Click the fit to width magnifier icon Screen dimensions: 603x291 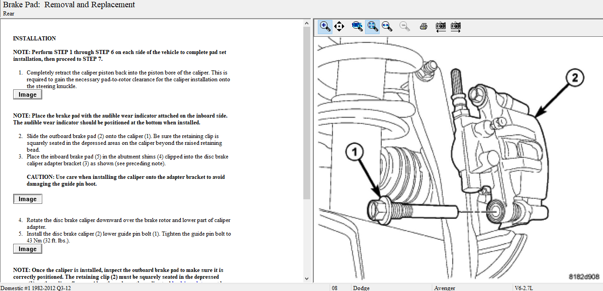tap(387, 26)
